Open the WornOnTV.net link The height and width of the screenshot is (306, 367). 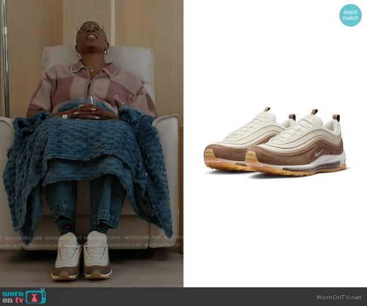339,297
